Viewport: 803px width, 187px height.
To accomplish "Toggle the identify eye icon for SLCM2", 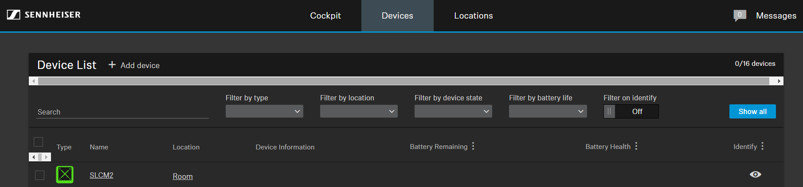I will point(755,175).
